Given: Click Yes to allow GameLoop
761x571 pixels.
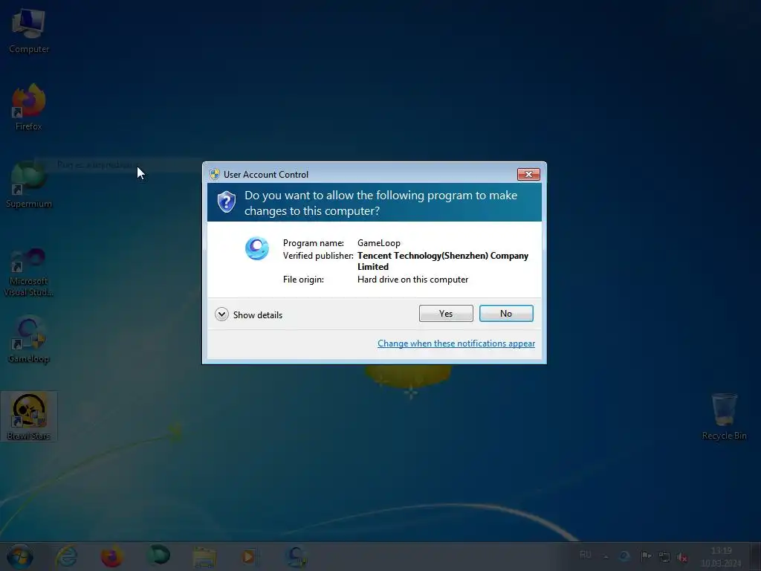Looking at the screenshot, I should (x=446, y=314).
